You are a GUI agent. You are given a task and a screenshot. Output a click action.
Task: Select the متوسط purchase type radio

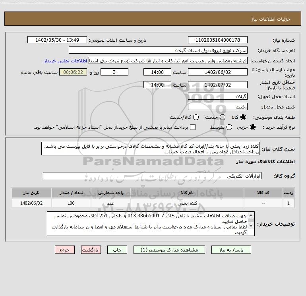tap(229, 127)
